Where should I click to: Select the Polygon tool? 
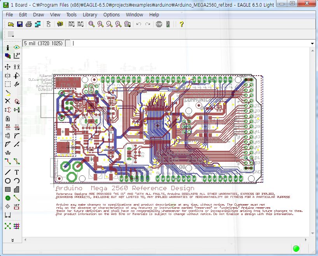17,189
